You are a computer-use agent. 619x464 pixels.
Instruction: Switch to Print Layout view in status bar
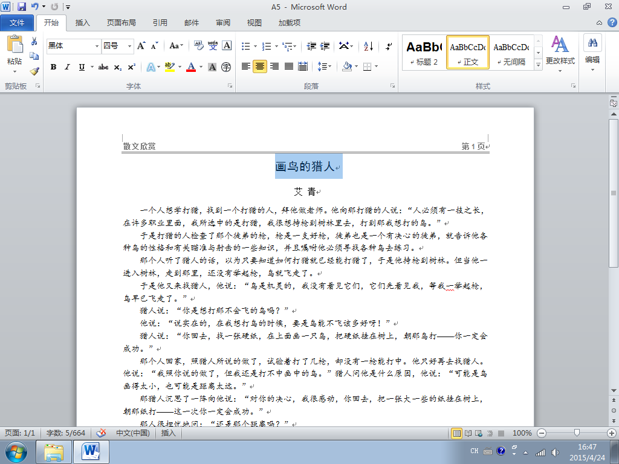pyautogui.click(x=457, y=433)
